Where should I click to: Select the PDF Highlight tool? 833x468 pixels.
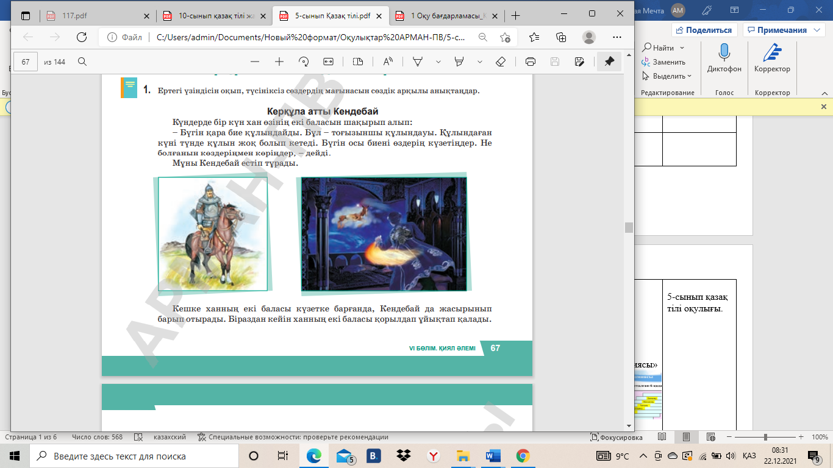click(x=460, y=62)
